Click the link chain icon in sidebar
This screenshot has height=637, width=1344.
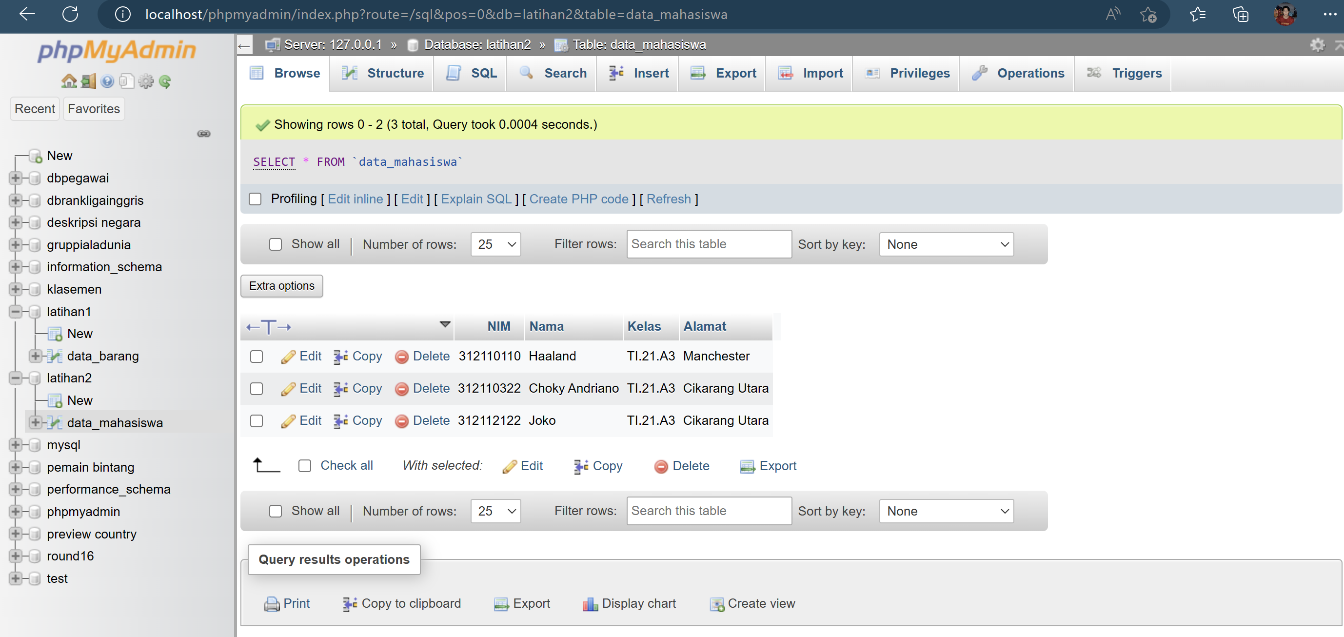pyautogui.click(x=203, y=134)
